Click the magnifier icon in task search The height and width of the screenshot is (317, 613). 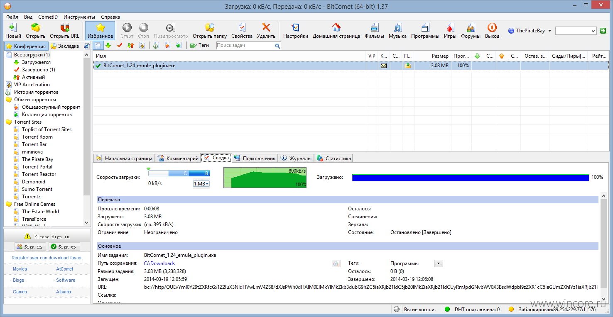click(x=277, y=46)
